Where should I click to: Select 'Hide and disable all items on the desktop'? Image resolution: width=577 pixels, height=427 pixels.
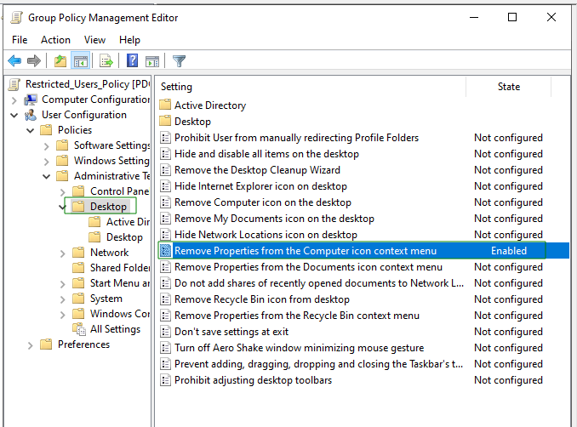click(266, 154)
